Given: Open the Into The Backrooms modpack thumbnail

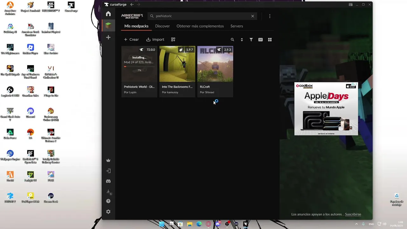Looking at the screenshot, I should tap(177, 64).
